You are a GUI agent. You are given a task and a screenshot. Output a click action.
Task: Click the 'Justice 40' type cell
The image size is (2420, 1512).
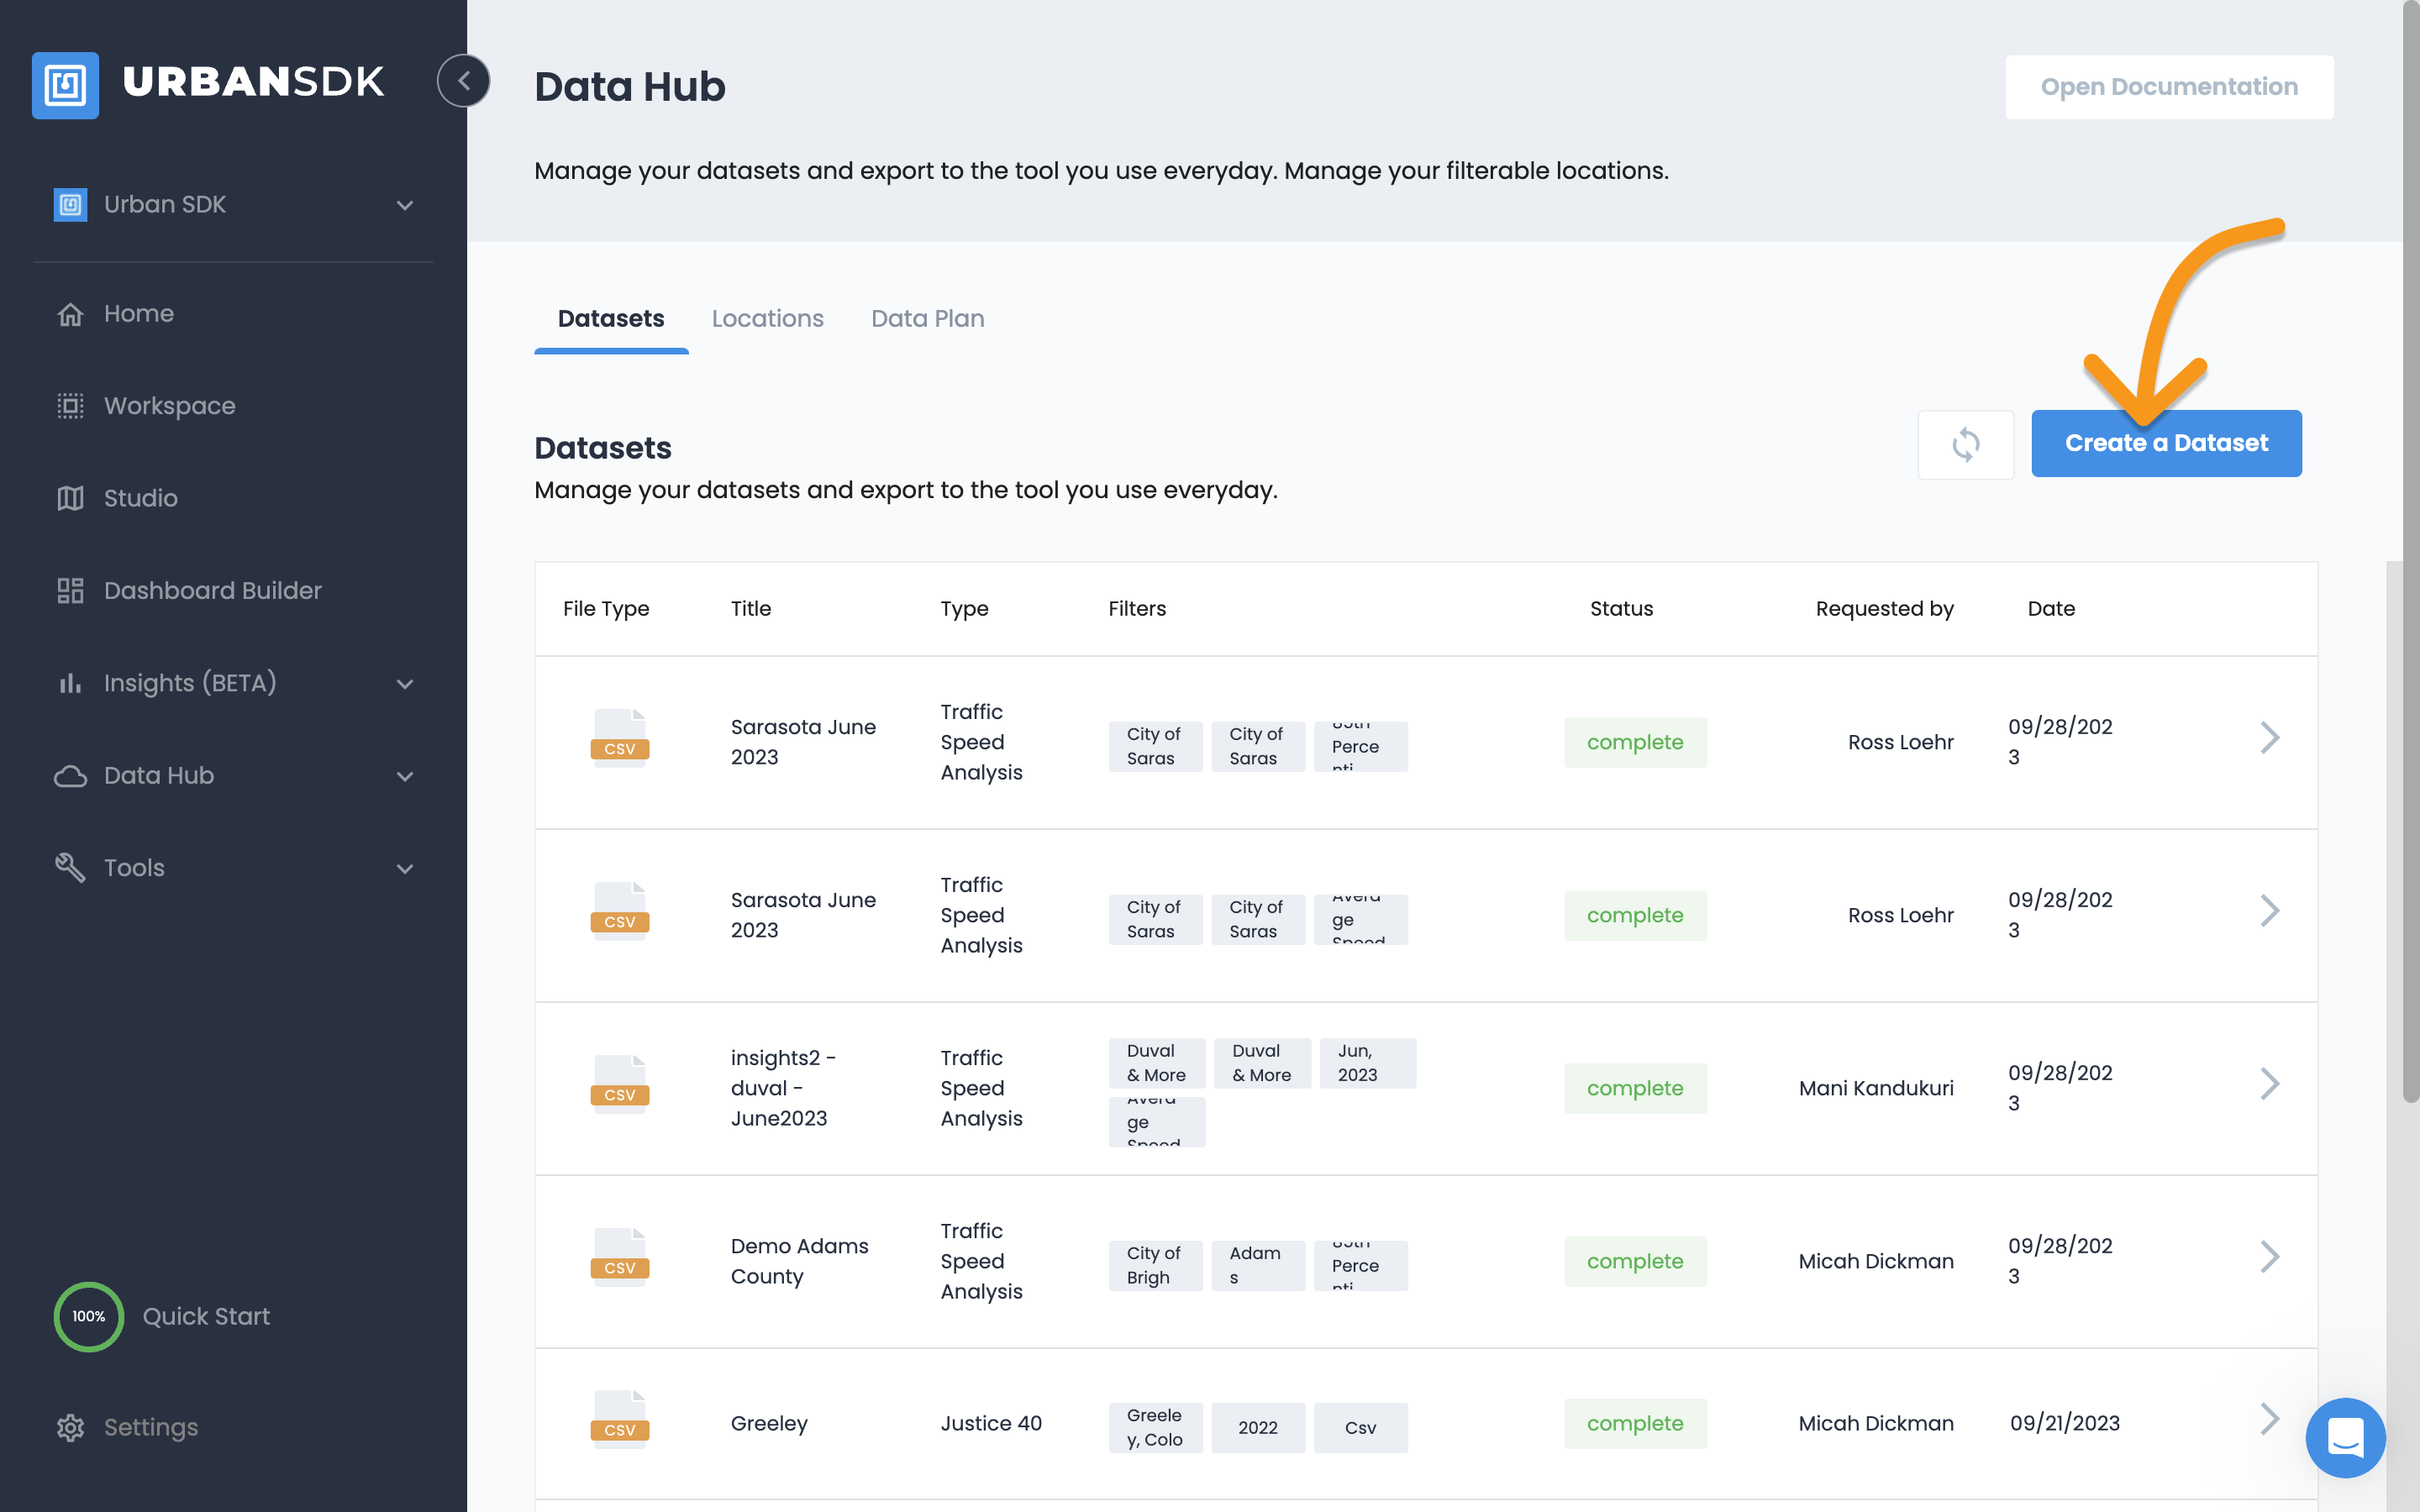click(x=990, y=1423)
